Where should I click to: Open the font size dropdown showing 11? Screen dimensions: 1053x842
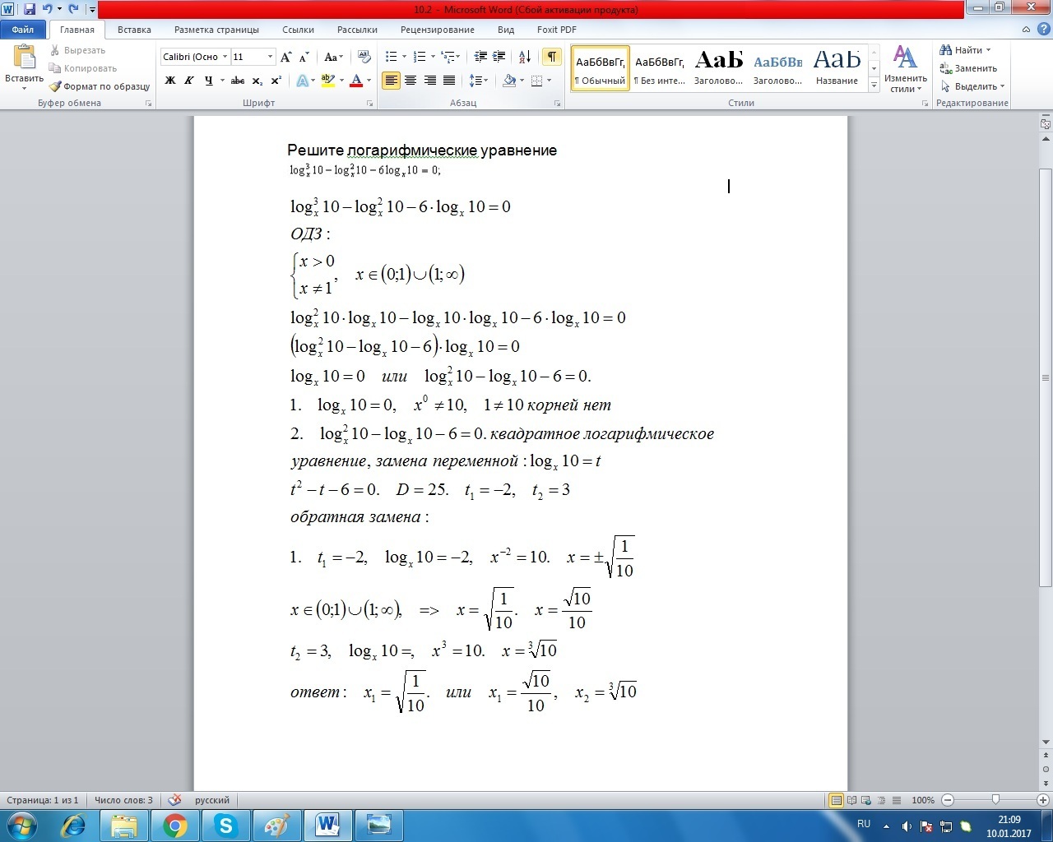tap(270, 57)
